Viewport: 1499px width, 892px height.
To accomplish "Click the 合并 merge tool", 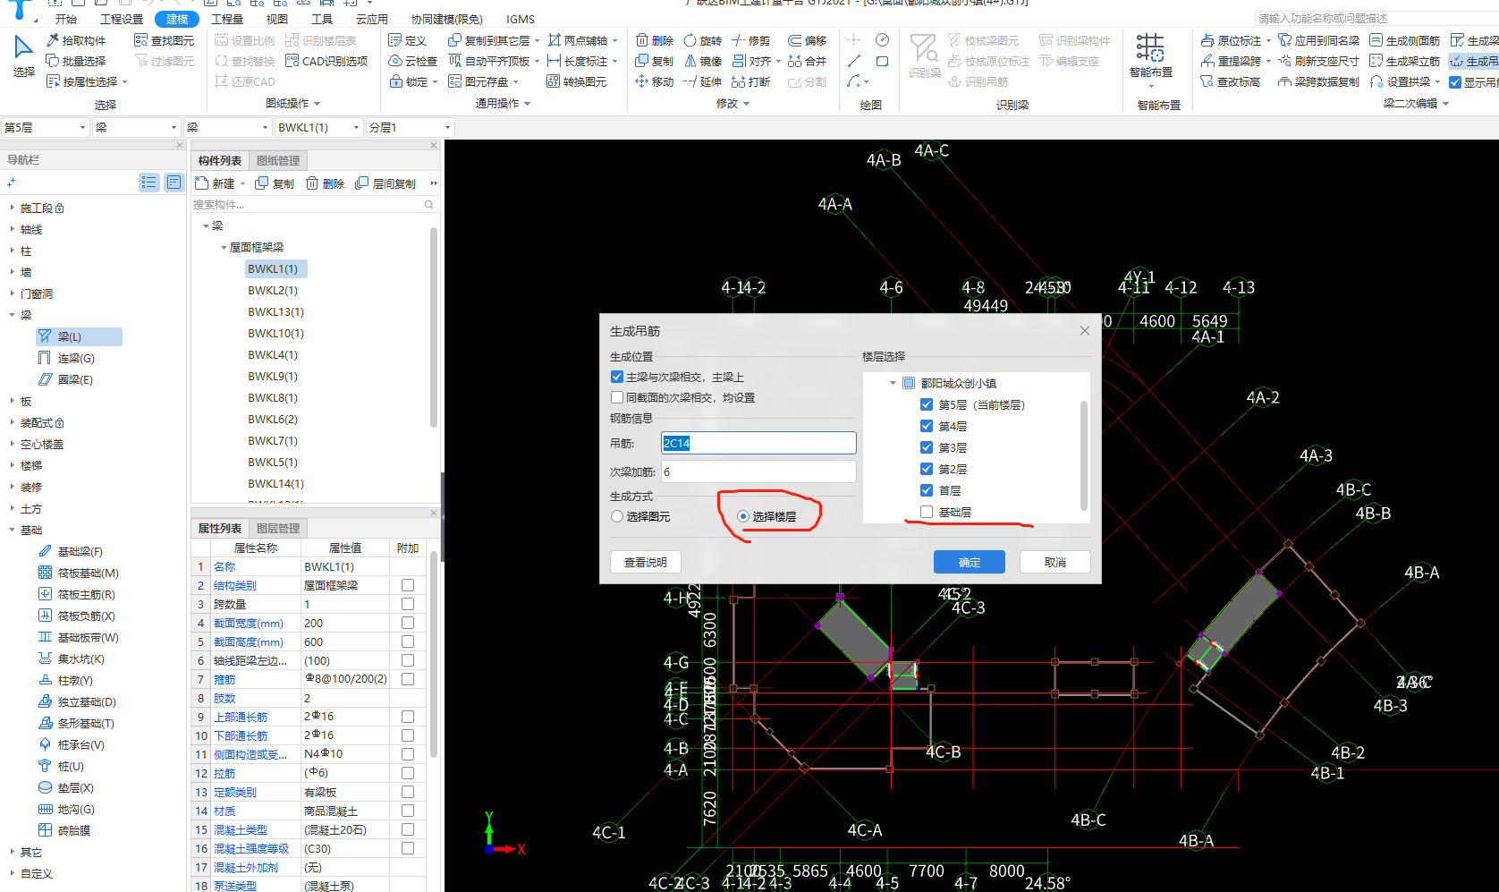I will tap(807, 61).
